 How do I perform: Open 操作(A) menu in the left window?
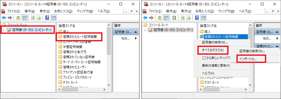[x=30, y=11]
